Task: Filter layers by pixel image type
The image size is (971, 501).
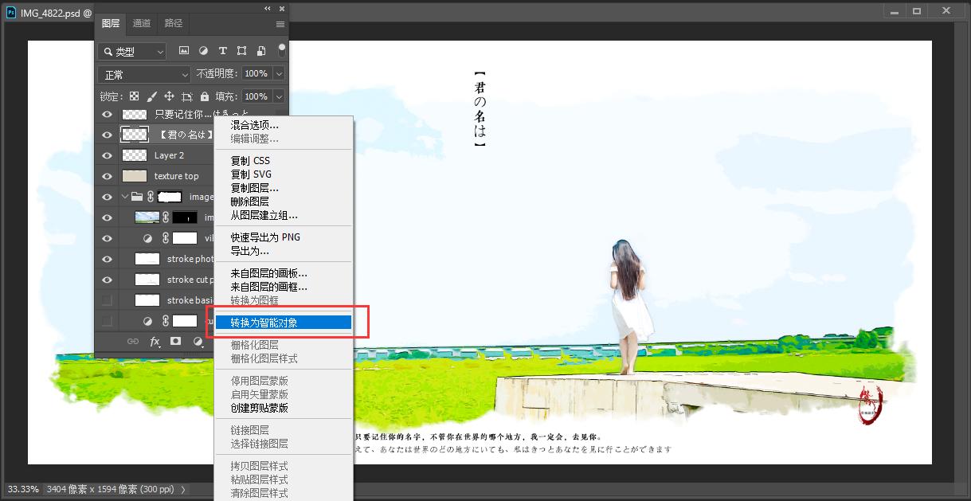Action: [184, 51]
